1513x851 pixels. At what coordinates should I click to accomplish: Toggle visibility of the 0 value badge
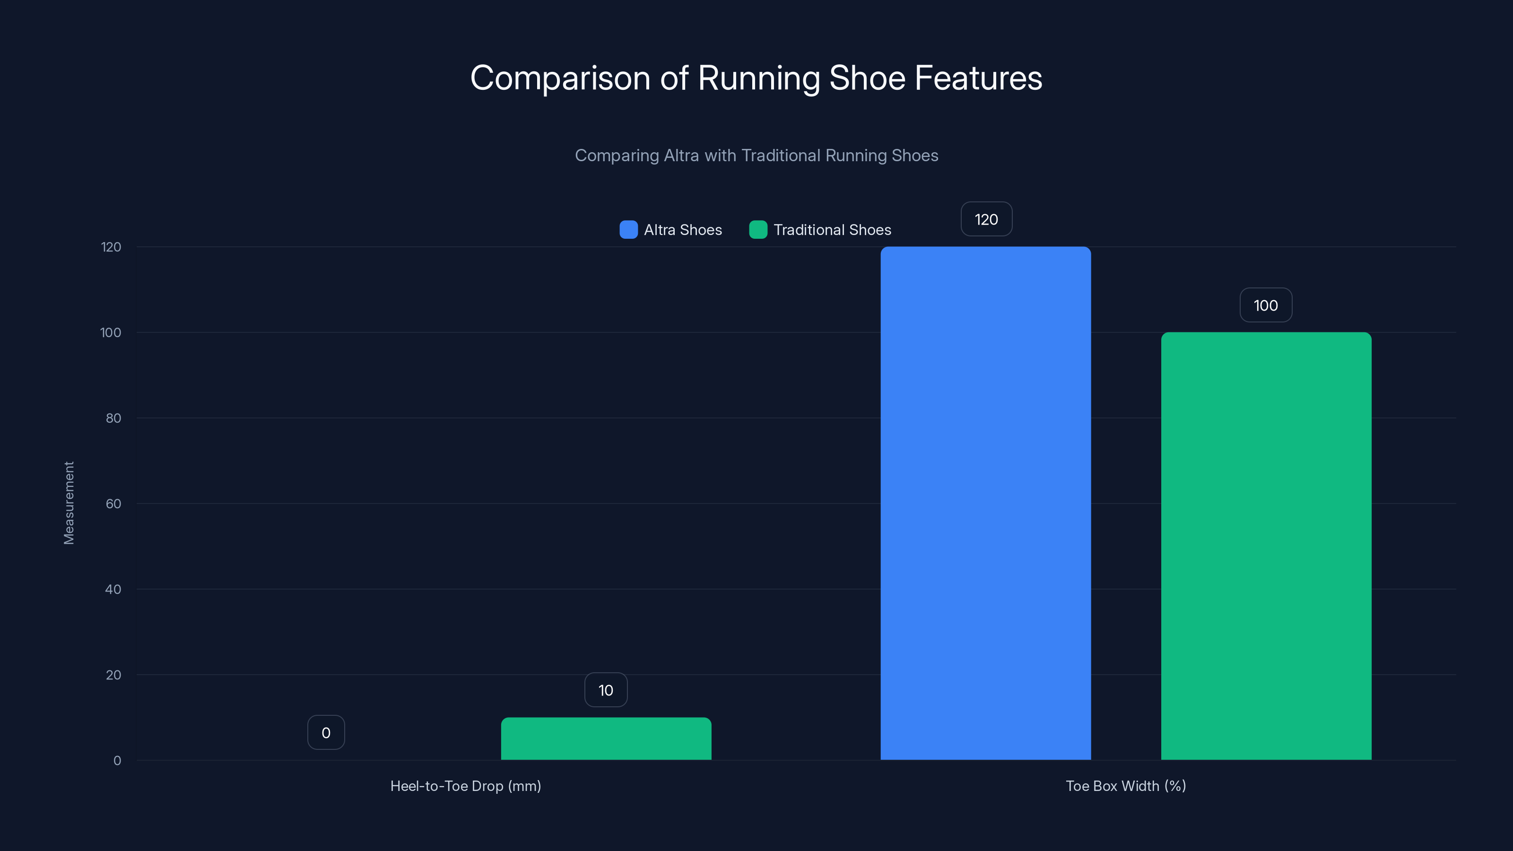326,732
